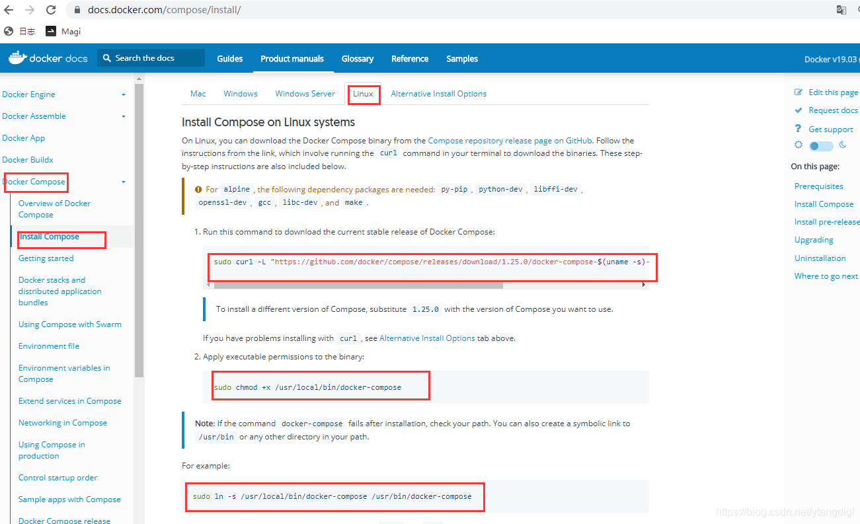Screen dimensions: 860x524
Task: Expand the Docker Assemble sidebar section
Action: 123,116
